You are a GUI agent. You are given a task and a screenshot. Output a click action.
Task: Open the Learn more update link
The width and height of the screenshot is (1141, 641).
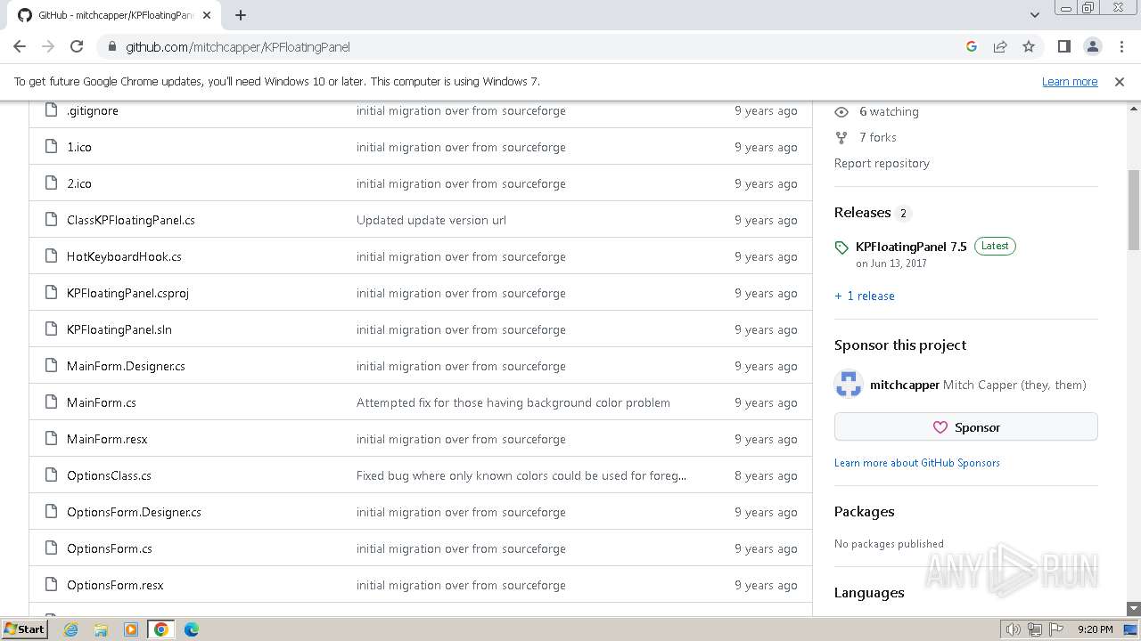pos(1070,81)
